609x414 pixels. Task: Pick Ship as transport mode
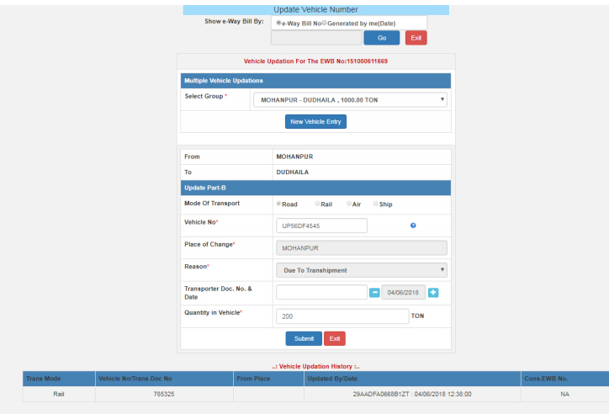pos(376,204)
